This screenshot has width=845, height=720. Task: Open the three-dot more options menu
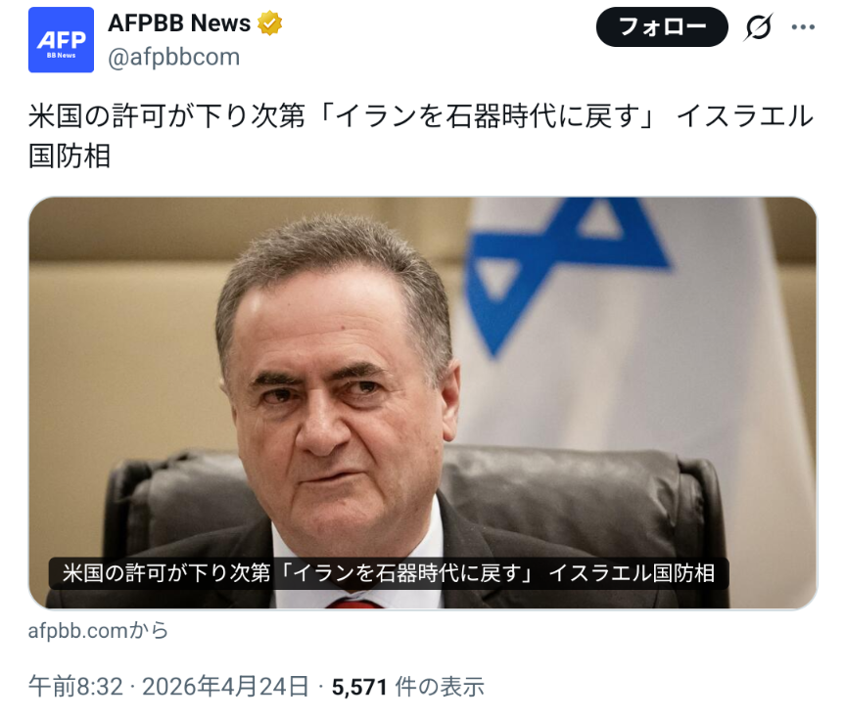click(803, 27)
